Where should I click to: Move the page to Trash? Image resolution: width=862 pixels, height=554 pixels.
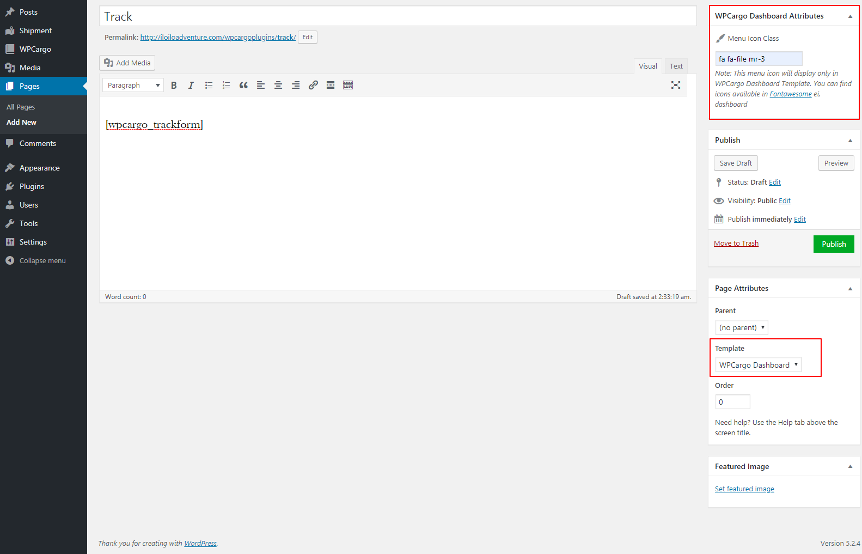[x=736, y=243]
